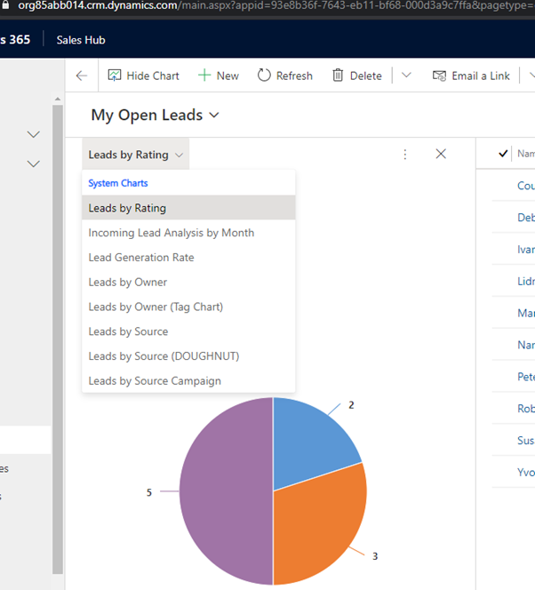Collapse the Leads by Rating chart dropdown
The image size is (535, 590).
click(136, 155)
